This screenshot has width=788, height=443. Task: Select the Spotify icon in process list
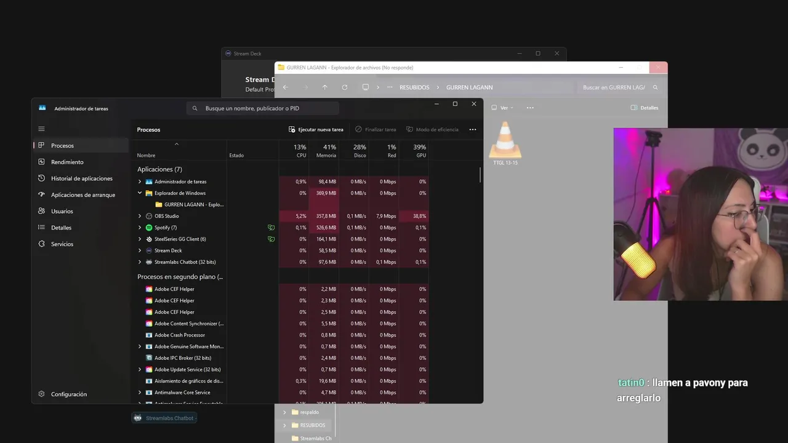[x=149, y=228]
